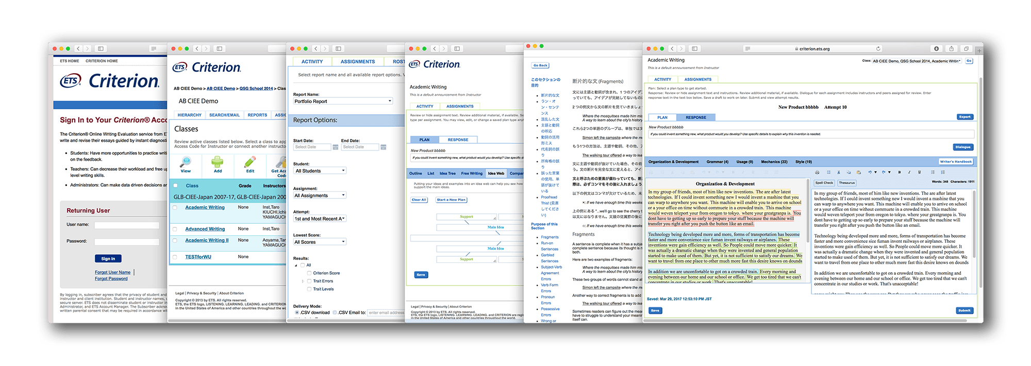Open the Share icon in front Safari window
The width and height of the screenshot is (1031, 366).
pyautogui.click(x=952, y=48)
